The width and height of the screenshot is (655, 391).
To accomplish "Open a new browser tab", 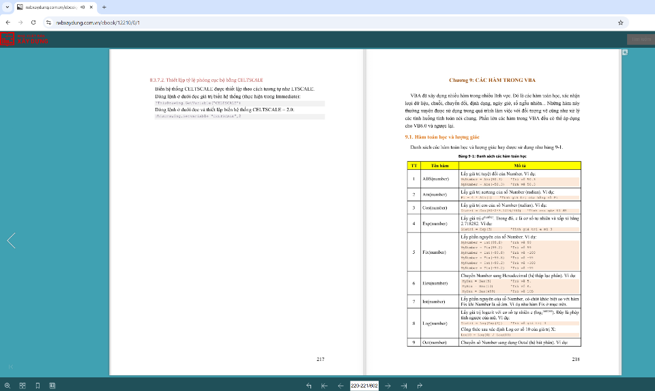I will click(x=104, y=7).
